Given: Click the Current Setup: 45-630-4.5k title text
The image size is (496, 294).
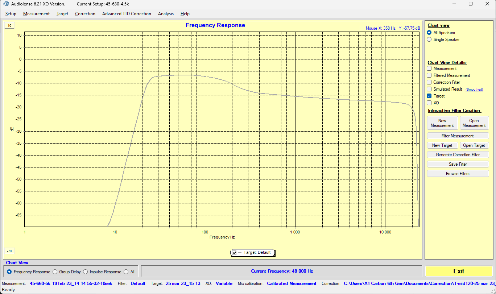Looking at the screenshot, I should click(103, 4).
